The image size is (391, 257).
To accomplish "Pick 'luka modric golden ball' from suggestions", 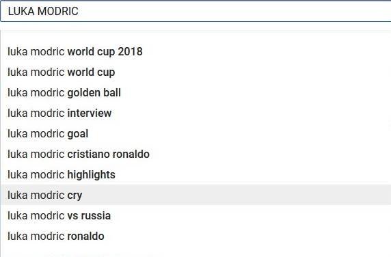I will pos(195,93).
